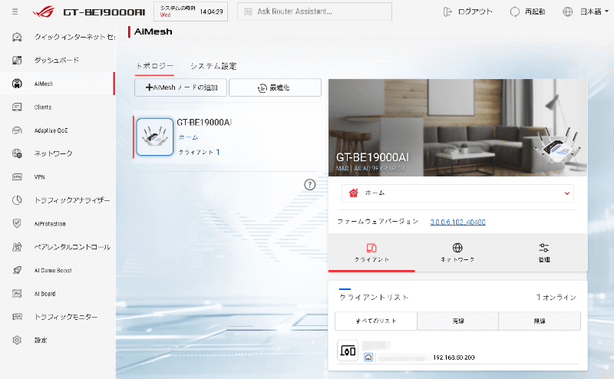Click the 再起動 reboot icon
Viewport: 614px width, 379px height.
(x=514, y=12)
